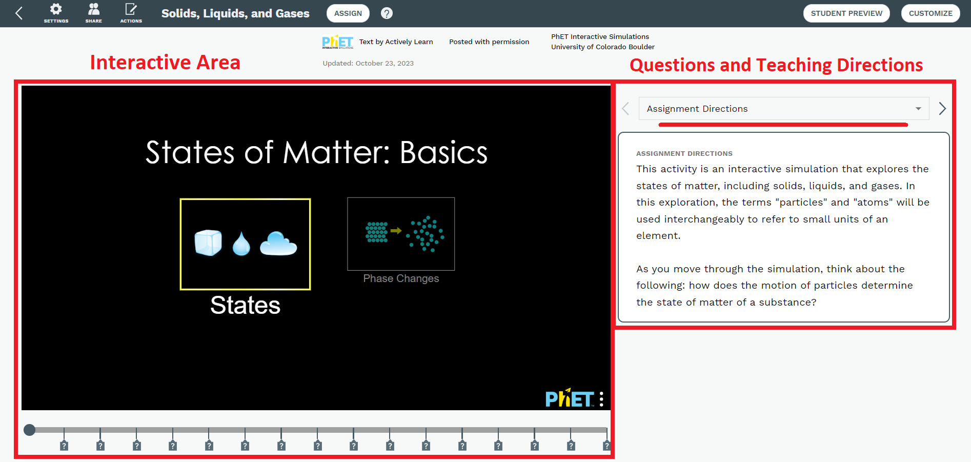The image size is (971, 462).
Task: Click the CUSTOMIZE button
Action: (x=930, y=13)
